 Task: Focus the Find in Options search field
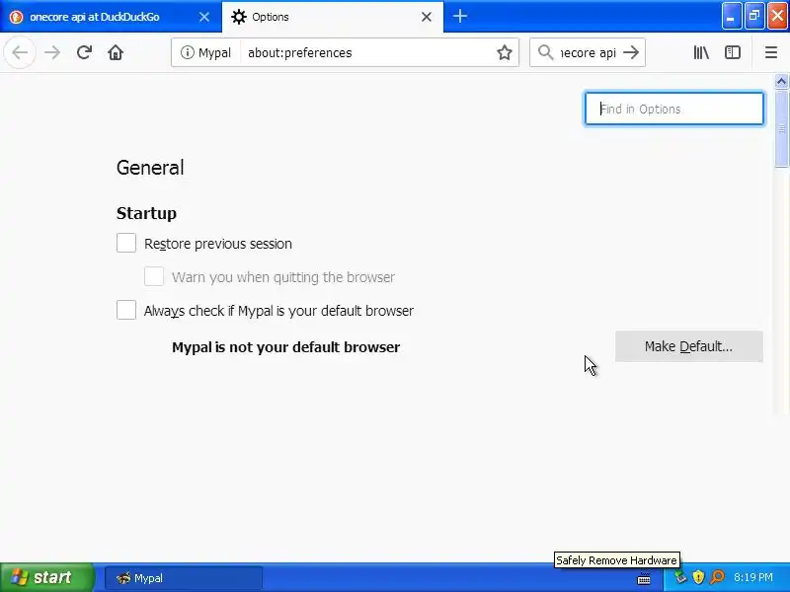pos(674,109)
